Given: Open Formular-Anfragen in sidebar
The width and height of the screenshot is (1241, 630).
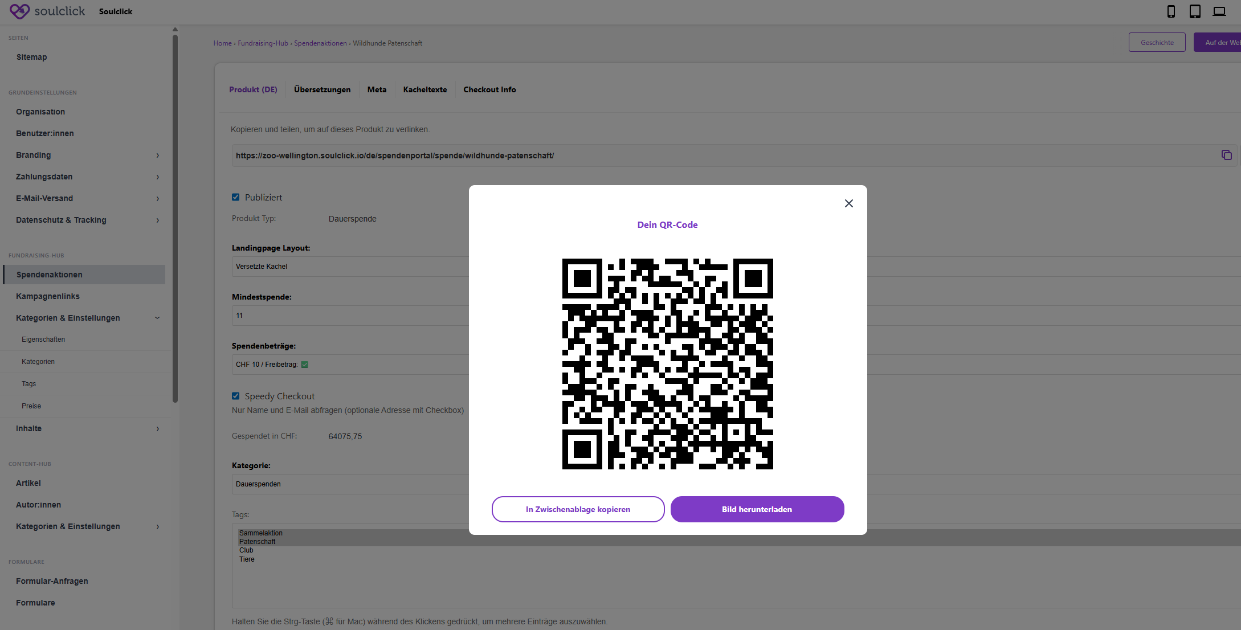Looking at the screenshot, I should [52, 581].
